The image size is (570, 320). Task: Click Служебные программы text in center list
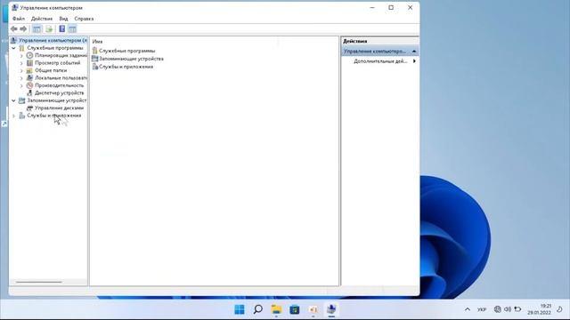[x=126, y=51]
